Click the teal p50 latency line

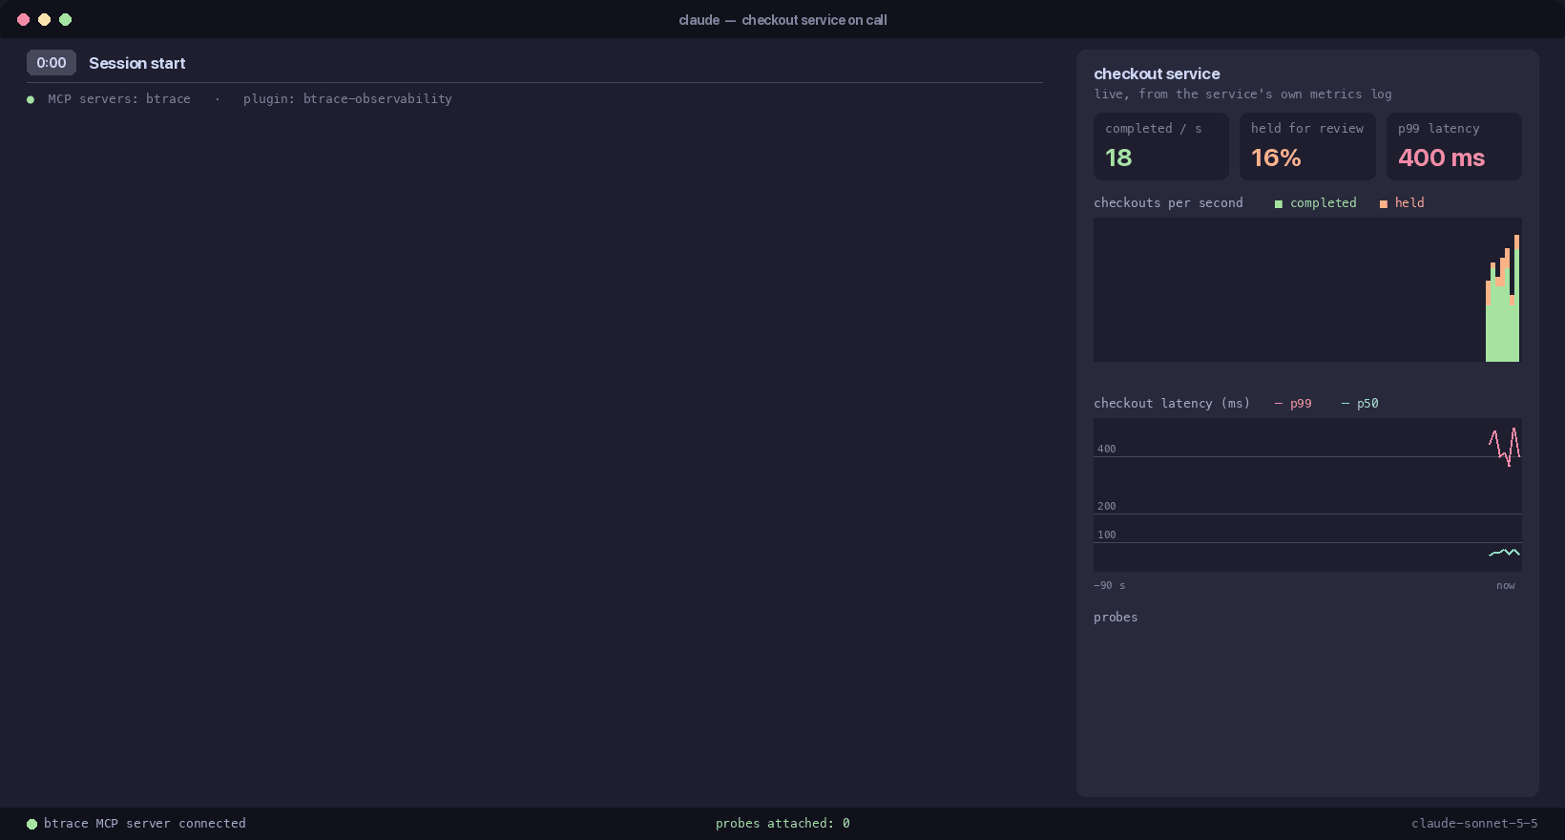pyautogui.click(x=1505, y=553)
